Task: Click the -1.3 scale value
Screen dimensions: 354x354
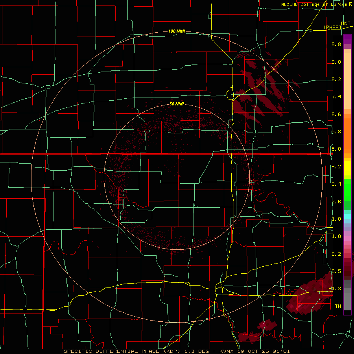Action: (335, 289)
